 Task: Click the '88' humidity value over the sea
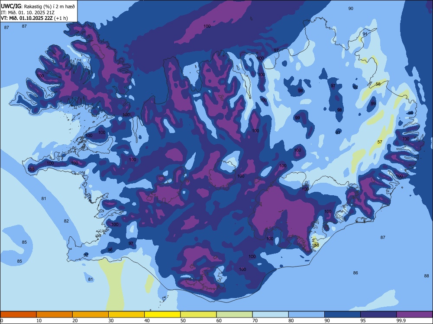pyautogui.click(x=427, y=276)
